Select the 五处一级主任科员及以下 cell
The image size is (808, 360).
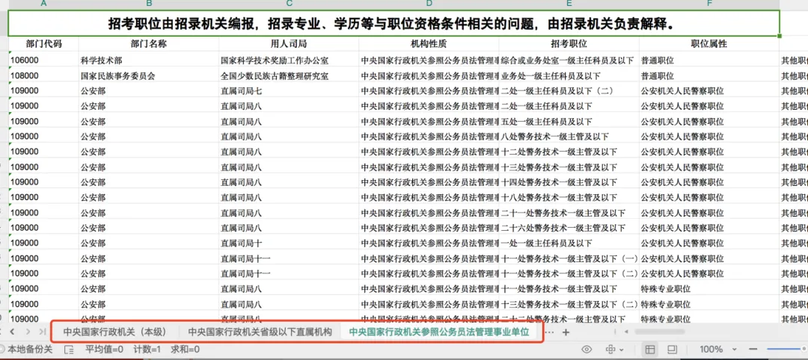point(569,122)
